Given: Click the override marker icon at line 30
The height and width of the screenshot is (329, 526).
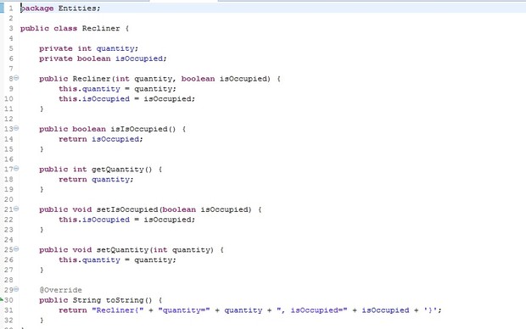Looking at the screenshot, I should coord(2,299).
